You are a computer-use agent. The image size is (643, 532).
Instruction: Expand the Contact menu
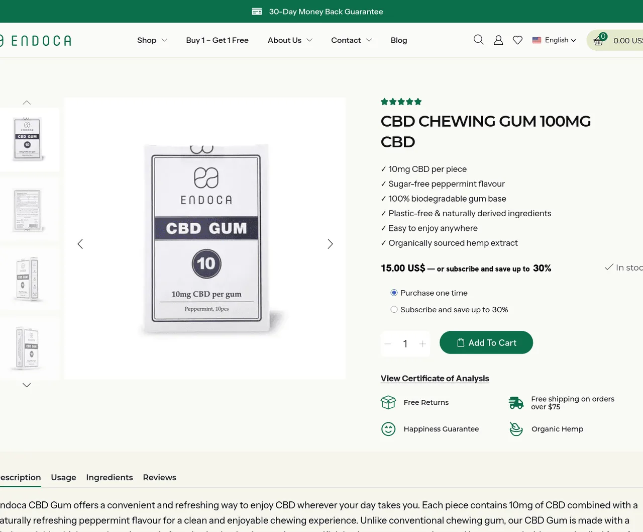point(352,40)
